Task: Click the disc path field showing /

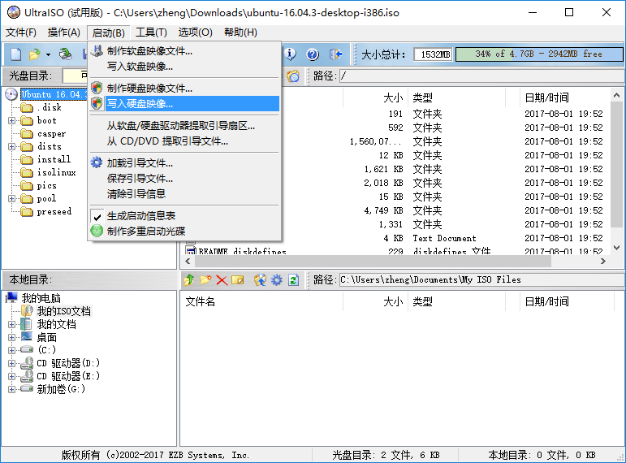Action: (481, 76)
